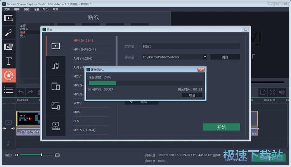Click the green 开始 button
Image resolution: width=291 pixels, height=167 pixels.
click(222, 127)
